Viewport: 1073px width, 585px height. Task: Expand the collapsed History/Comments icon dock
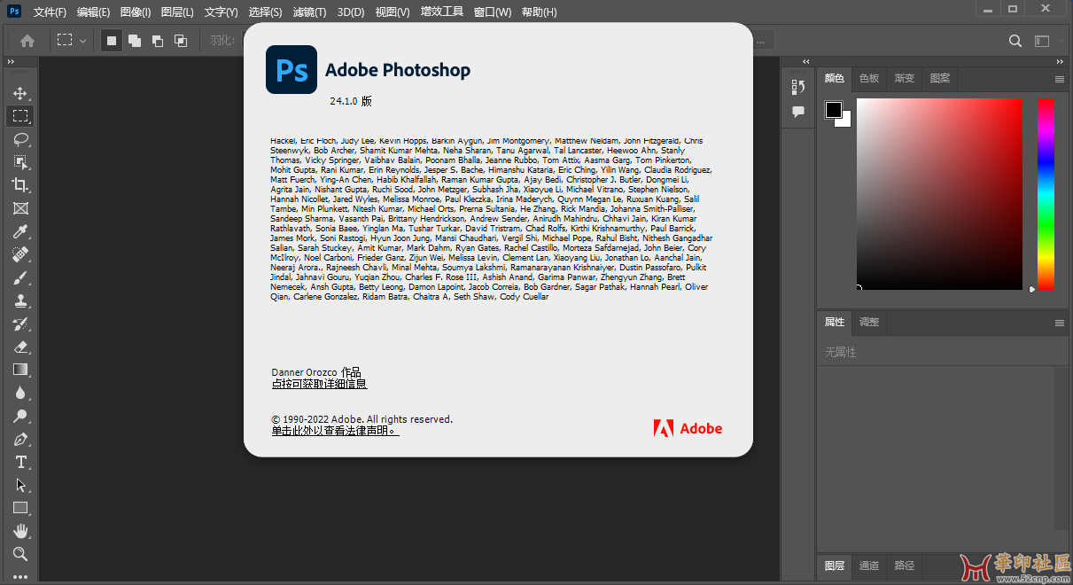click(805, 61)
